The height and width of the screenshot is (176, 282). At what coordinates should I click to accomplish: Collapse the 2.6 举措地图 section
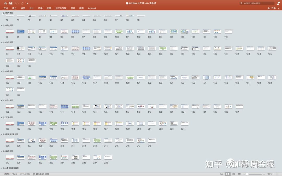[2, 100]
